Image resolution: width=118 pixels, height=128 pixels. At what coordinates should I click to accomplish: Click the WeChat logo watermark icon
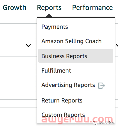95,123
